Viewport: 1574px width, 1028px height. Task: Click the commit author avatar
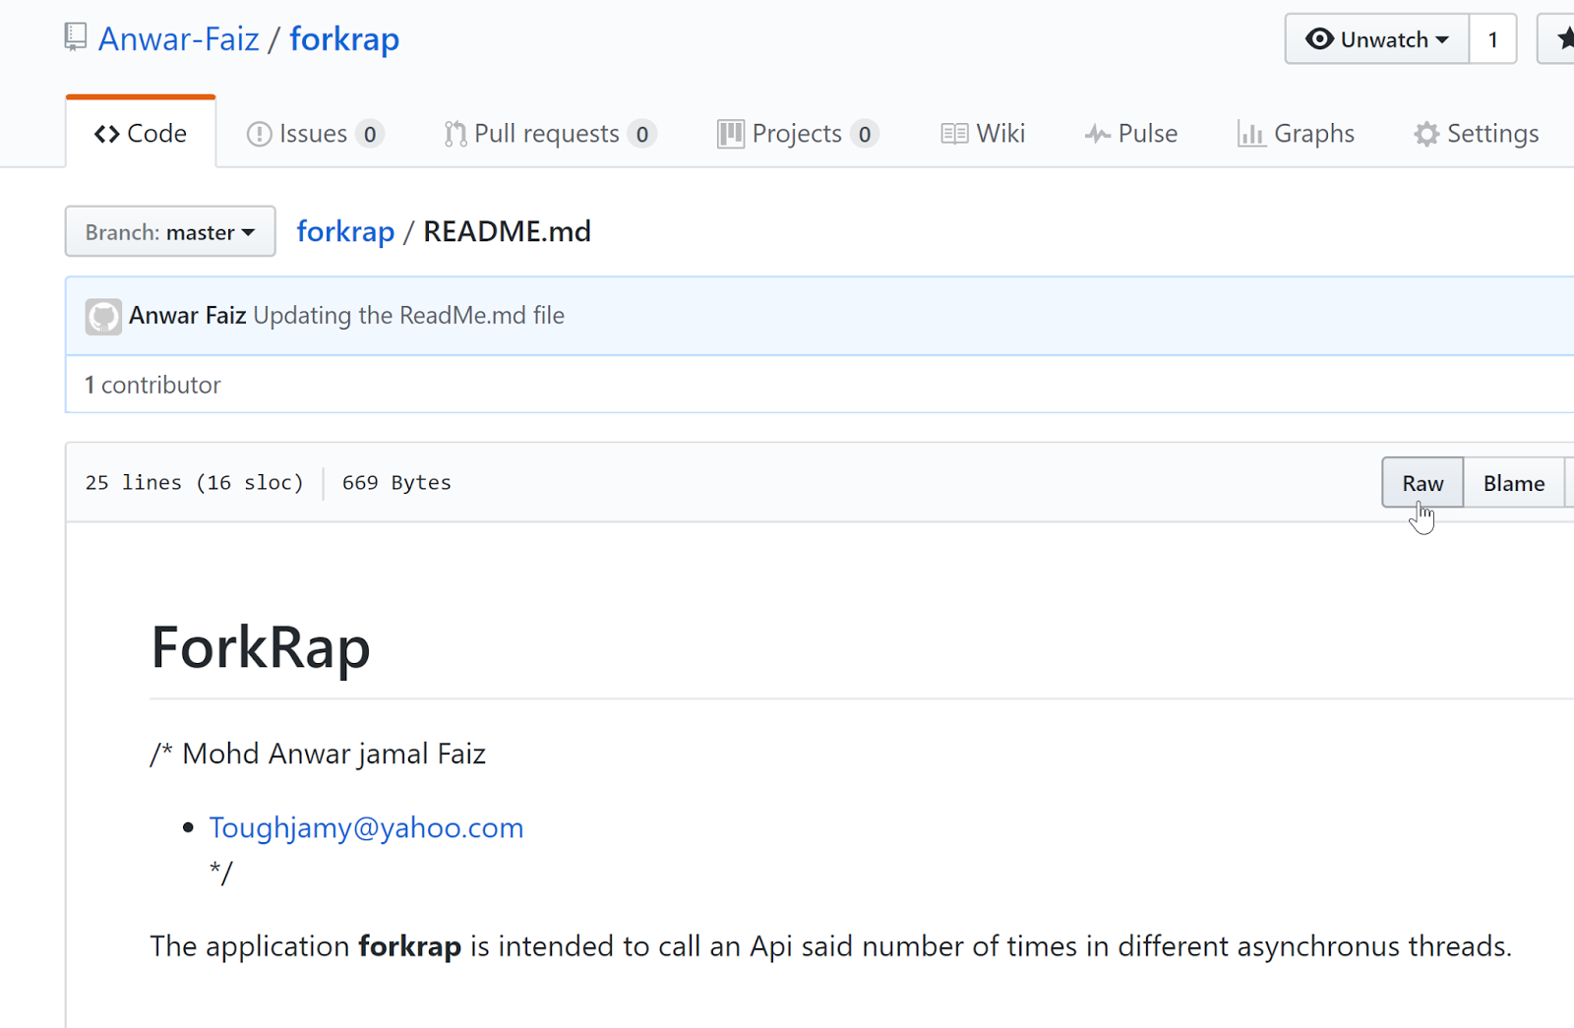point(102,315)
